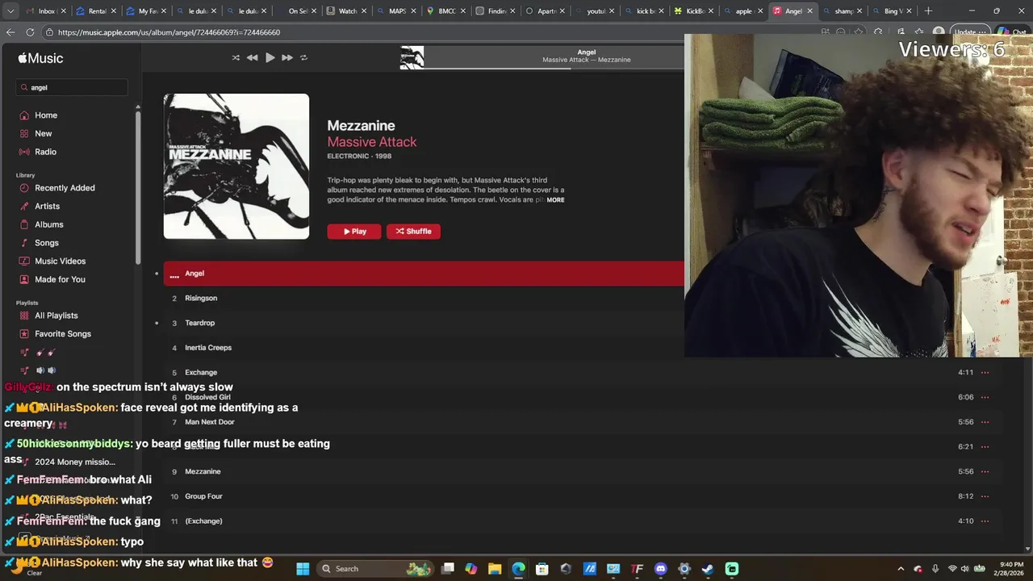
Task: Seek using the Angel playback progress bar
Action: [554, 69]
